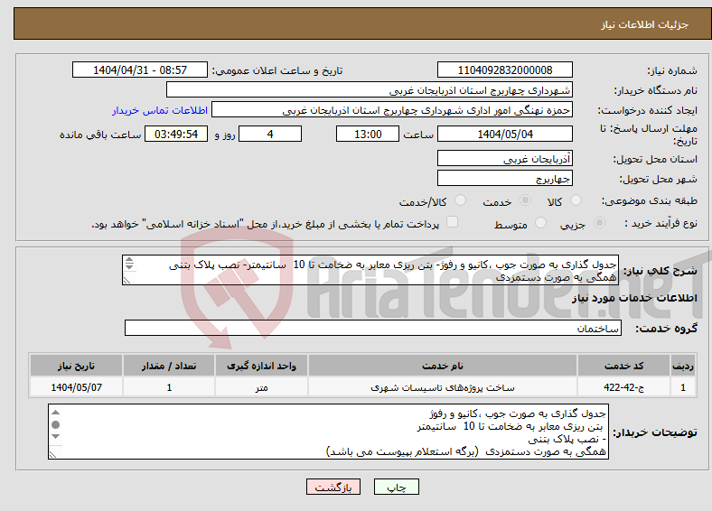The image size is (712, 511).
Task: Click the بازگشت back button
Action: [333, 487]
